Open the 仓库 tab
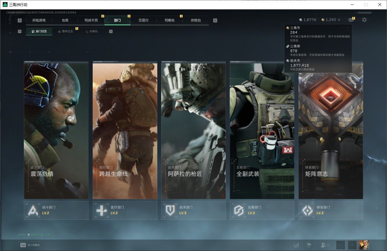Screen dimensions: 387x251 tap(65, 20)
